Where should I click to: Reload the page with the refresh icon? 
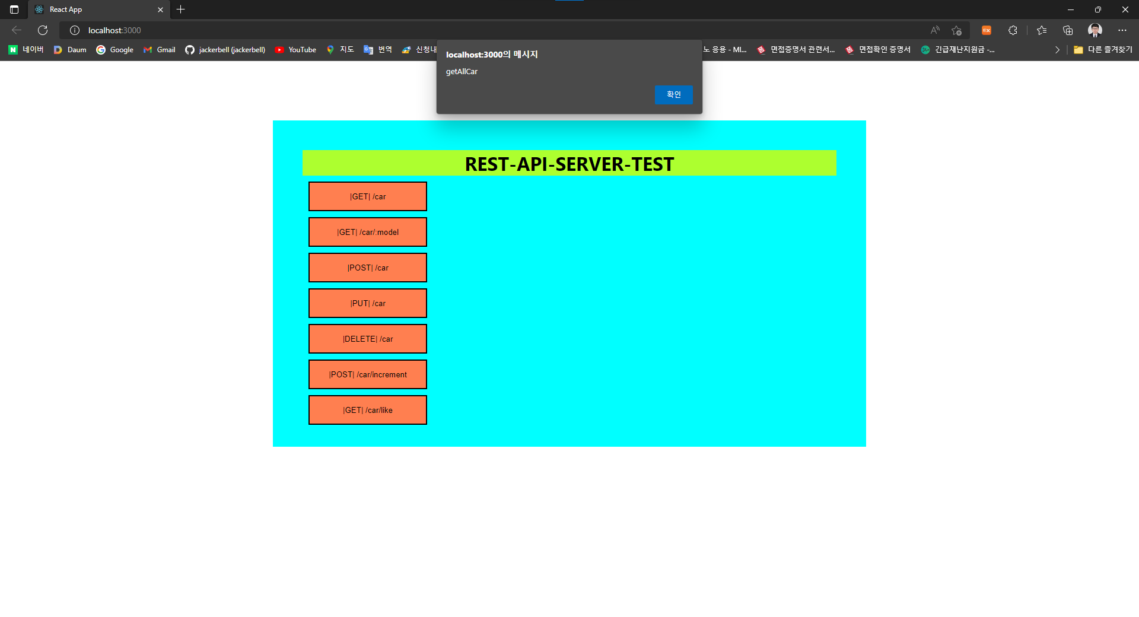(x=43, y=30)
